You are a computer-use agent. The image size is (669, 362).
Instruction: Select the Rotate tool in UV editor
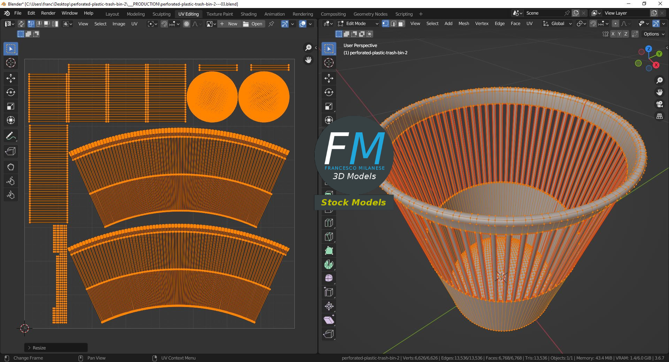click(11, 92)
